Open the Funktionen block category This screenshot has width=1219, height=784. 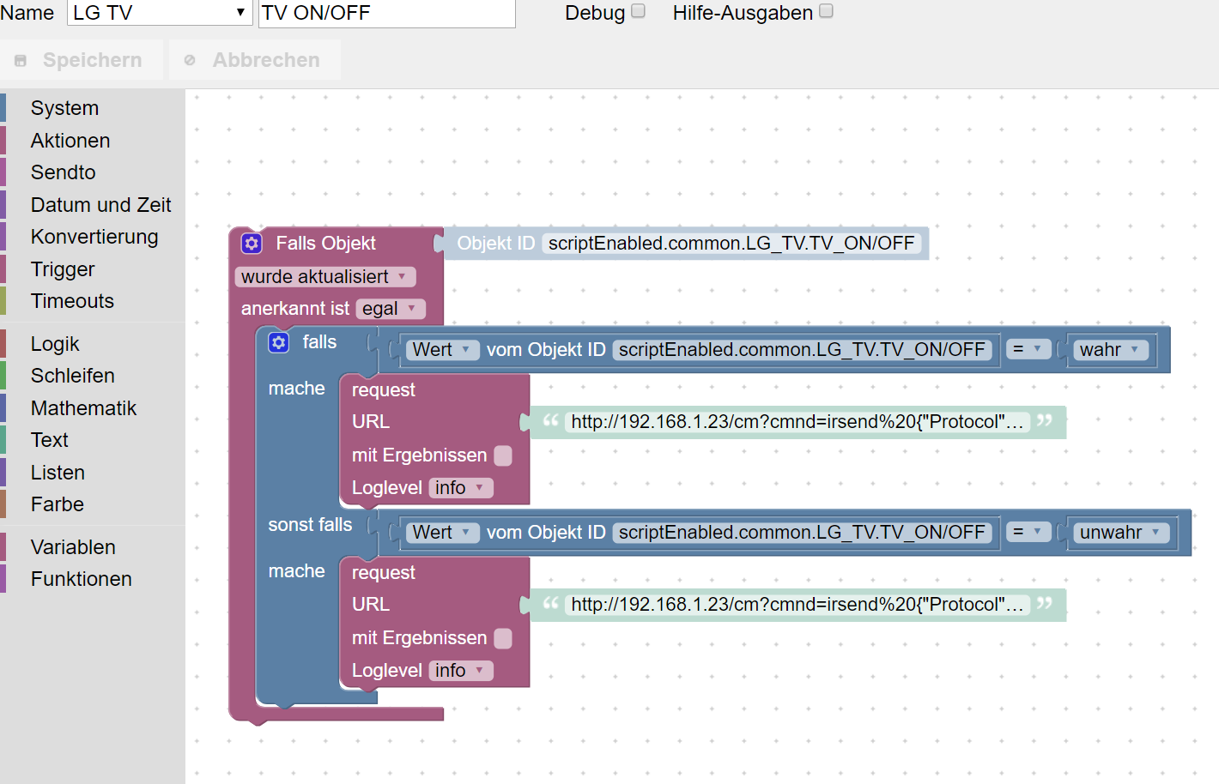[x=93, y=579]
